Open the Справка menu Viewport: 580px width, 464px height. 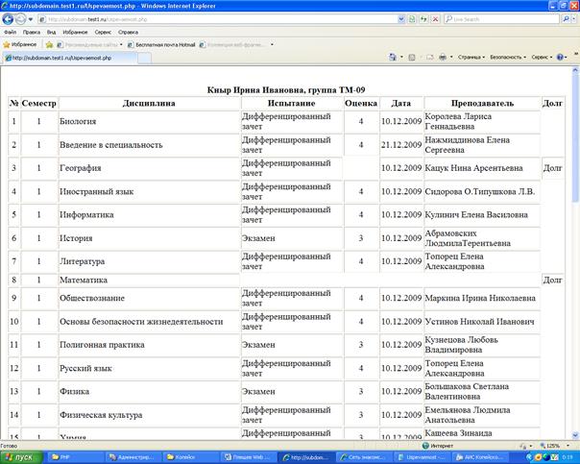click(128, 32)
